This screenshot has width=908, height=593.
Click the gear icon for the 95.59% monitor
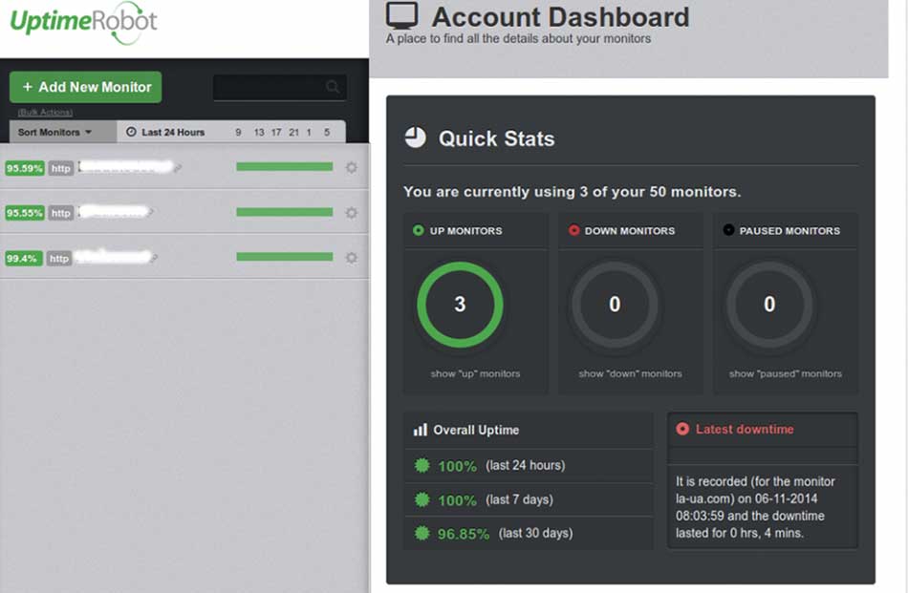tap(351, 168)
